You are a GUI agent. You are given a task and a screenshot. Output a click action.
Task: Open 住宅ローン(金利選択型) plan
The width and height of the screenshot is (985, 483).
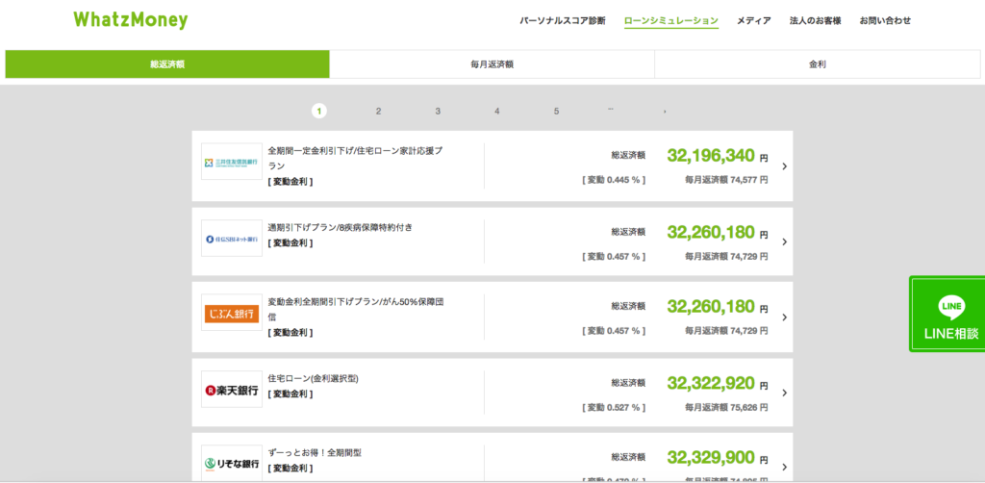[x=314, y=378]
